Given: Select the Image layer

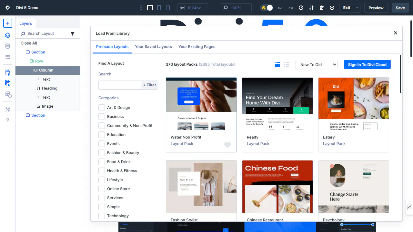Looking at the screenshot, I should point(47,106).
